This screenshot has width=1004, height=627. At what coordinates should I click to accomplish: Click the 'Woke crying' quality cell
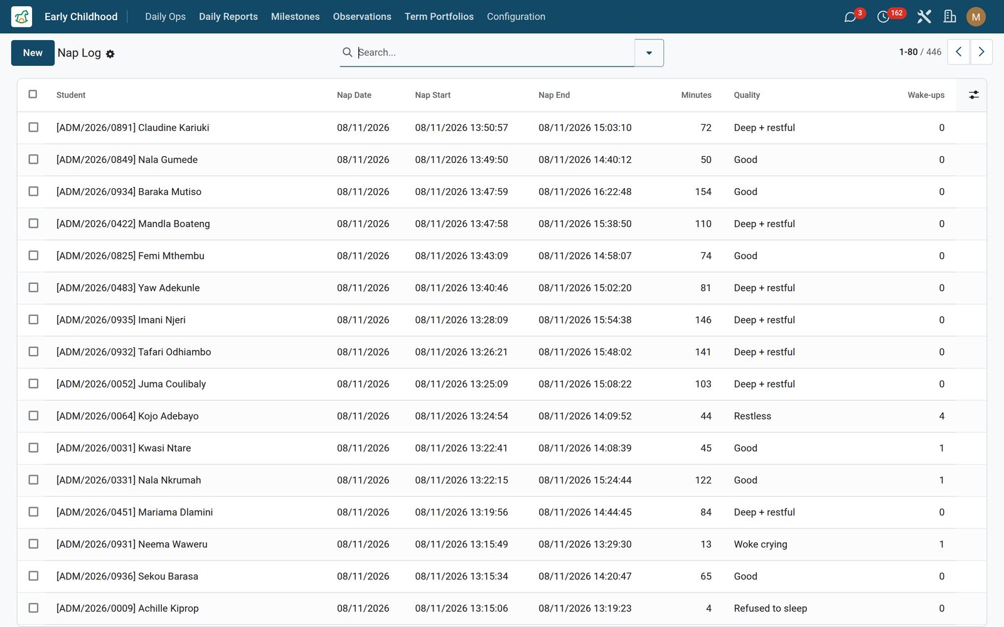click(761, 544)
